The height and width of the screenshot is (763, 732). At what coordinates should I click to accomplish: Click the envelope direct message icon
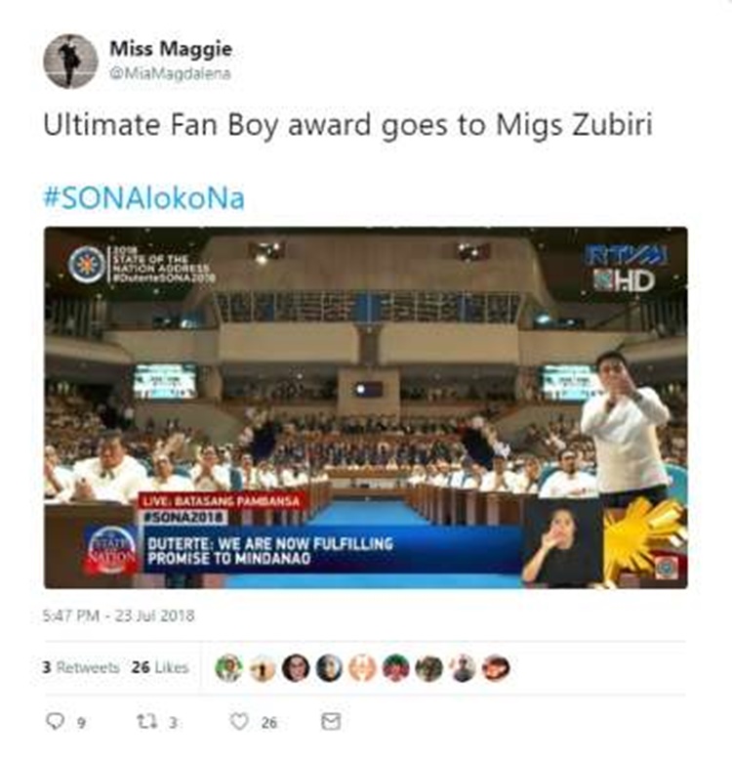click(331, 721)
